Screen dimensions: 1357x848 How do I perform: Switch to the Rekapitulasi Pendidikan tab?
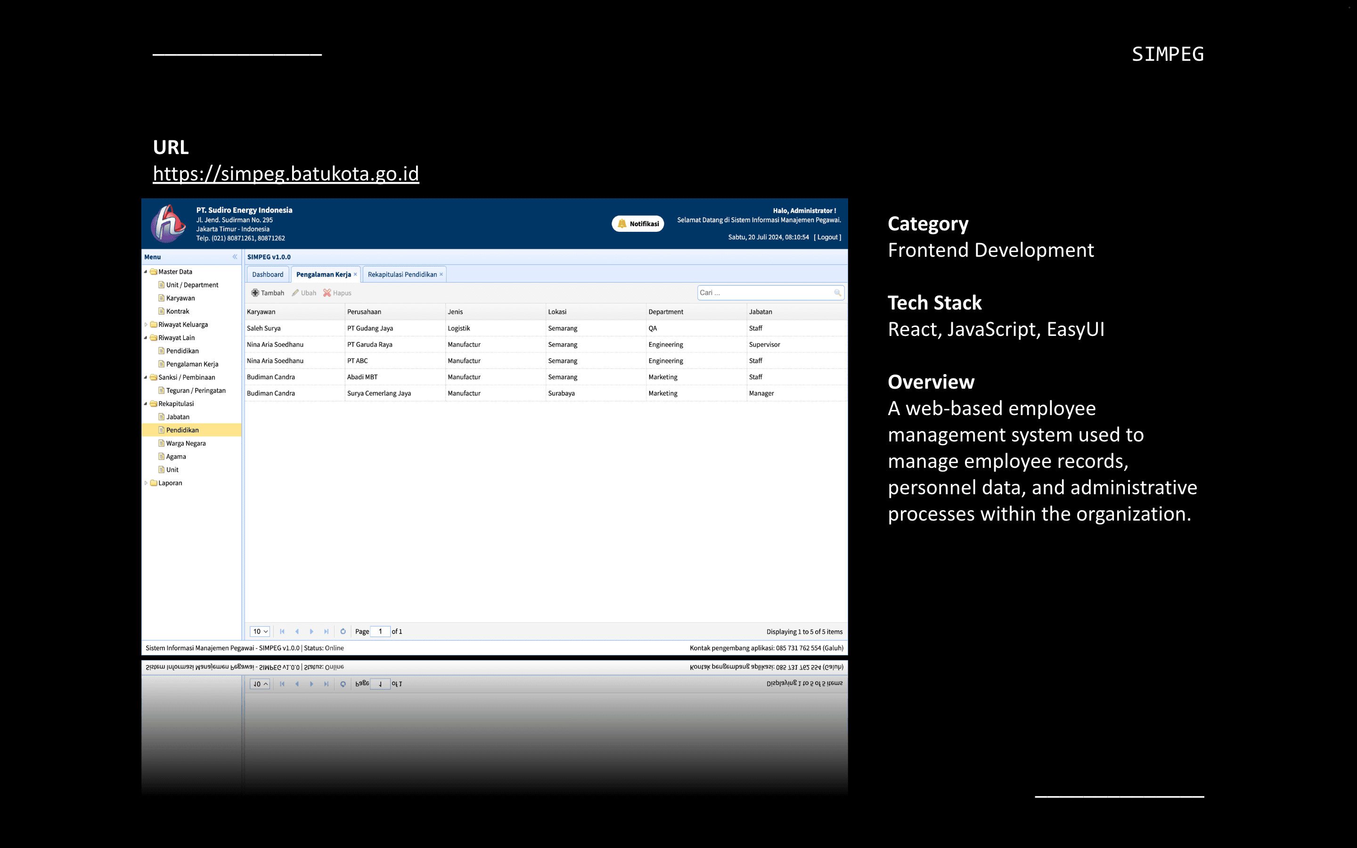[402, 274]
